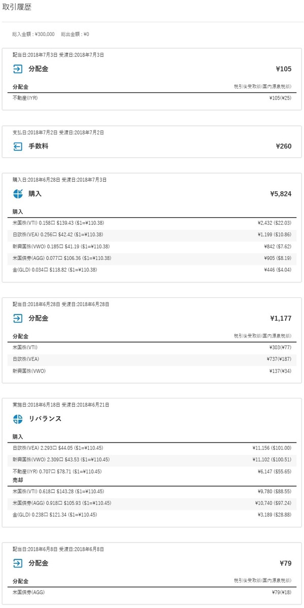
Task: Click the リバランス rebalance circle icon
Action: pyautogui.click(x=18, y=419)
